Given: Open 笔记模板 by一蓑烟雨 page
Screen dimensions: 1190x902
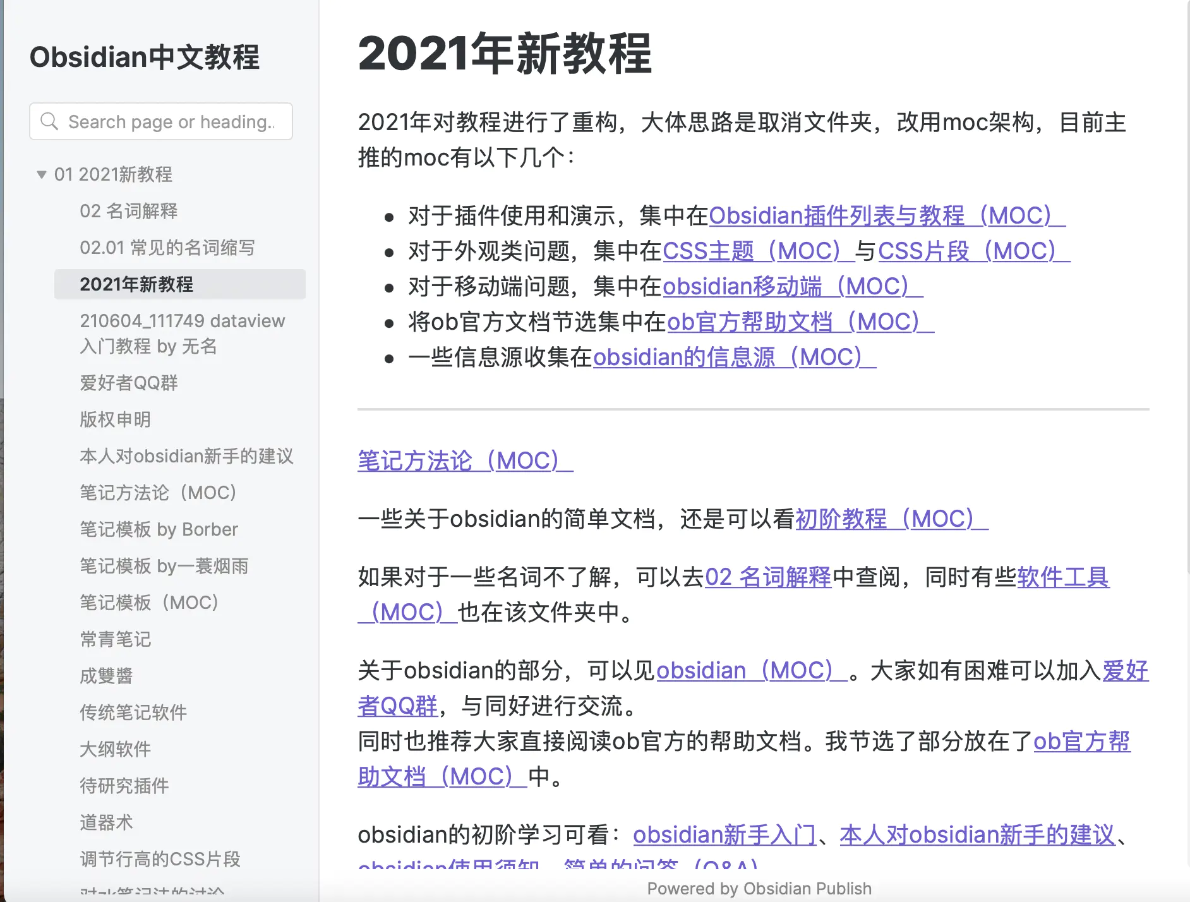Looking at the screenshot, I should [164, 566].
